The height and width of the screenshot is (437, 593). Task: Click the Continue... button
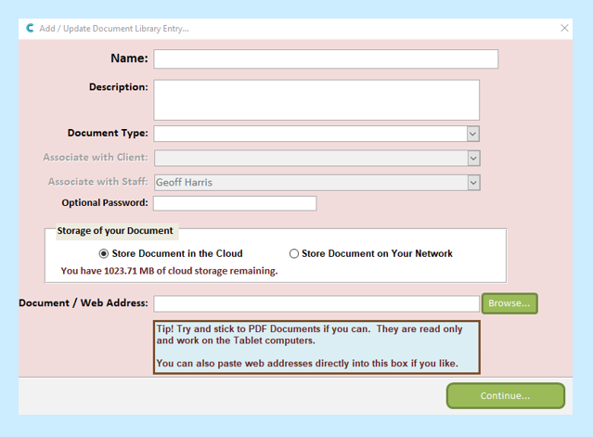click(x=506, y=396)
